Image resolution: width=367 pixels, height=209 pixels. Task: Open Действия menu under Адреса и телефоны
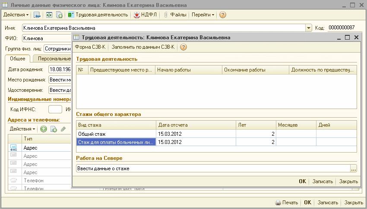click(22, 129)
